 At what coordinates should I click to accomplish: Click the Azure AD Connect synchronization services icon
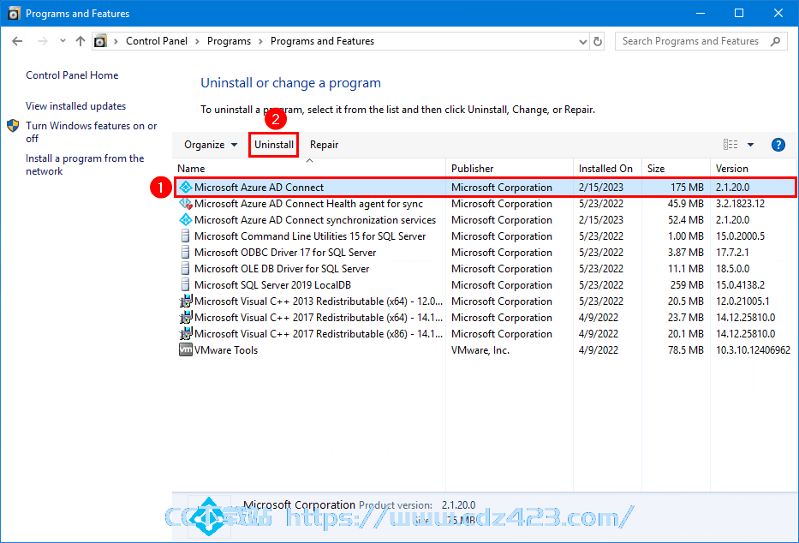(x=186, y=220)
